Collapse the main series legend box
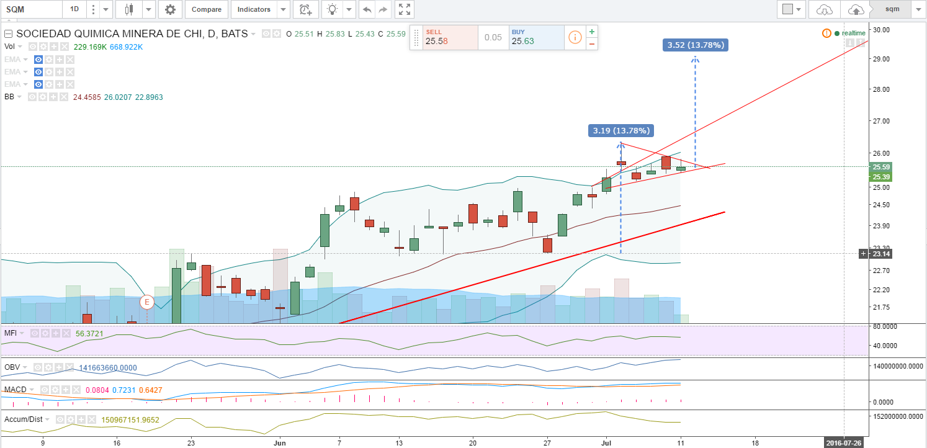This screenshot has width=927, height=448. [x=8, y=34]
